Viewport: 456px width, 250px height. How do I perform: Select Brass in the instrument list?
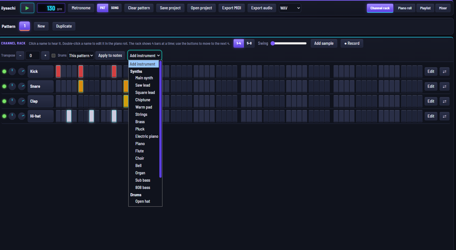tap(144, 122)
